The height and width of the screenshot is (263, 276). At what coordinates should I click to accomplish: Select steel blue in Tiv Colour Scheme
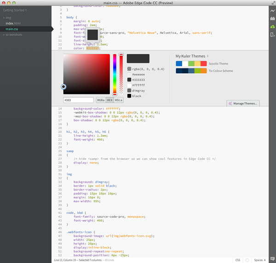click(191, 70)
